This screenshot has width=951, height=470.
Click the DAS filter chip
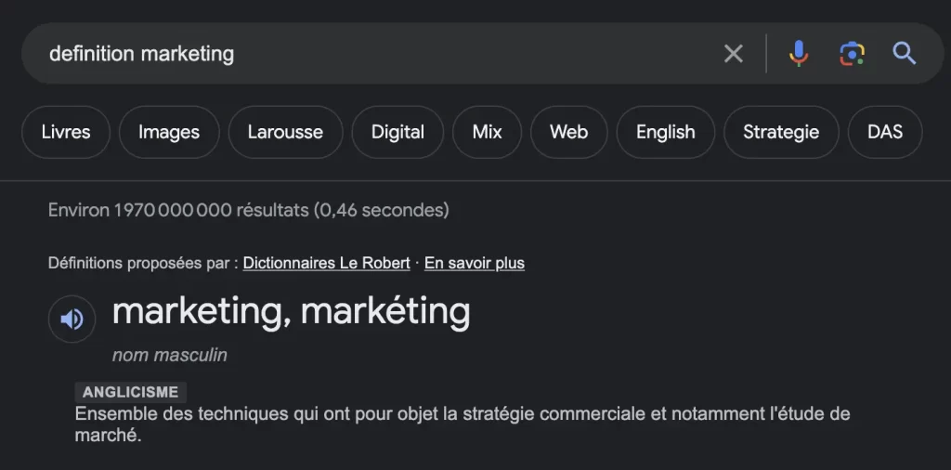coord(884,132)
